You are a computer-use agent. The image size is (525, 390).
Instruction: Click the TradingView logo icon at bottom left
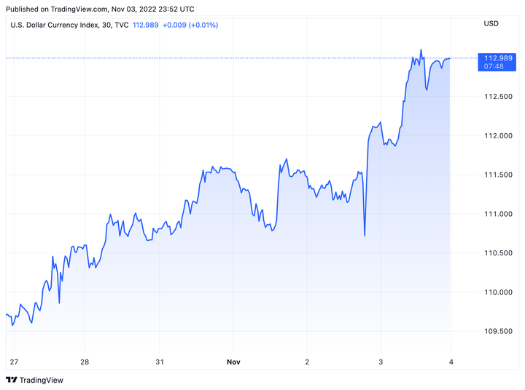(11, 380)
